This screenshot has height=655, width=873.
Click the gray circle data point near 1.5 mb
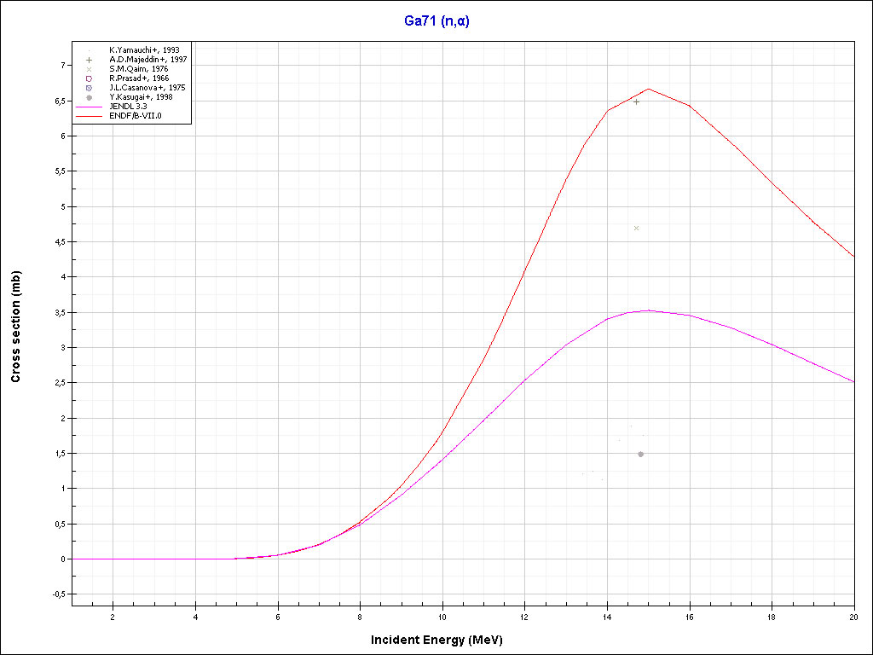[640, 455]
